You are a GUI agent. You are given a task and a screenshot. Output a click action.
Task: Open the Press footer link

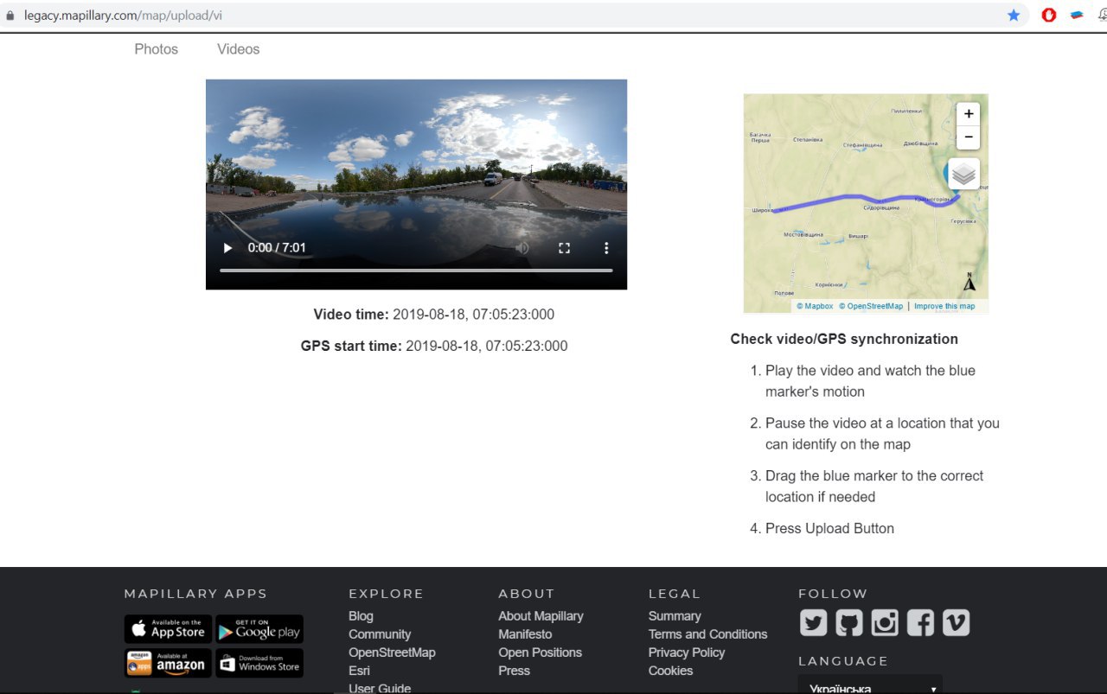tap(514, 671)
